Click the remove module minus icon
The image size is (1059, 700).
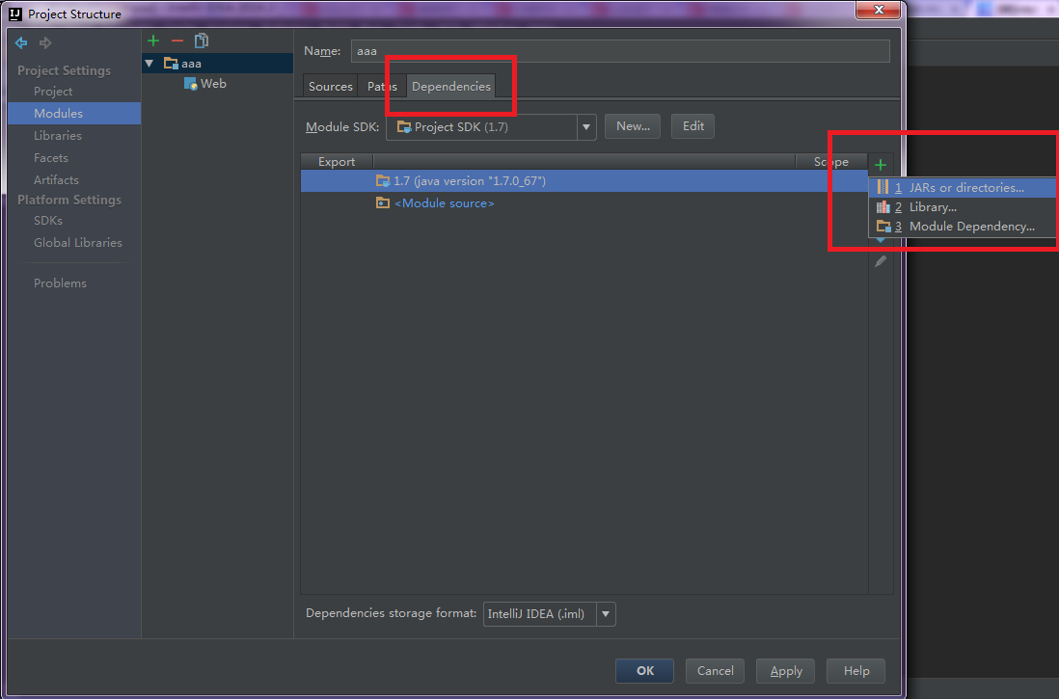[176, 40]
